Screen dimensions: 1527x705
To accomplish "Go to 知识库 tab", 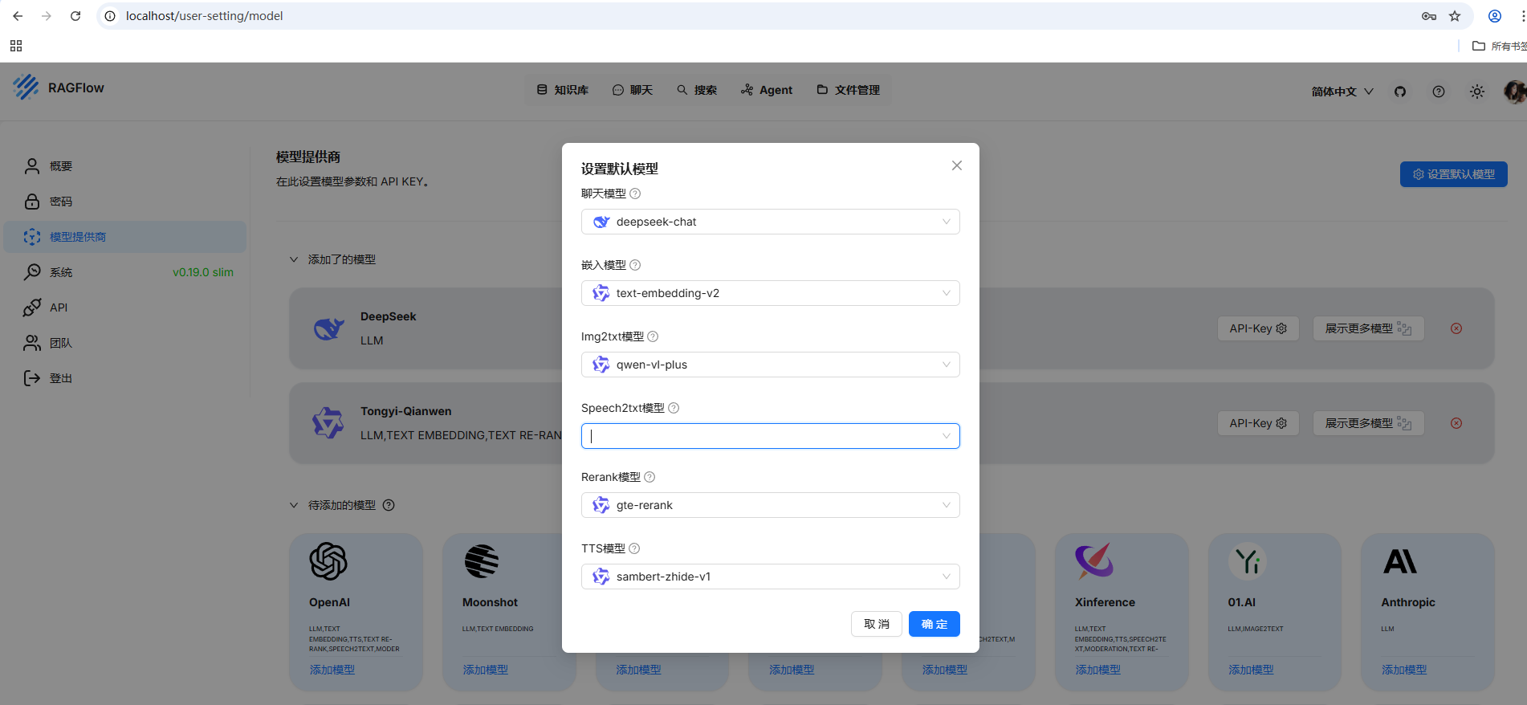I will coord(563,90).
